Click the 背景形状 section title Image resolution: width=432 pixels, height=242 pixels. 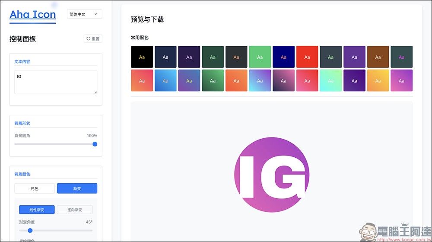[x=22, y=124]
